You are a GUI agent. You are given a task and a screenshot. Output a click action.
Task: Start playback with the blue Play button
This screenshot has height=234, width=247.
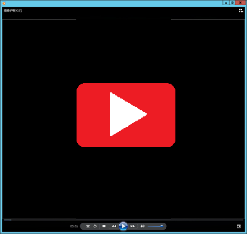pos(124,226)
